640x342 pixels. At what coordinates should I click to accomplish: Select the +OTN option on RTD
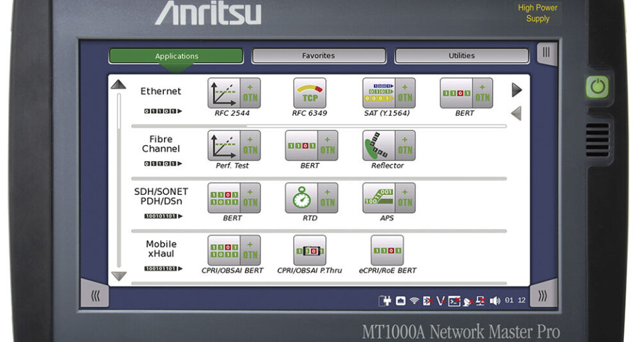pyautogui.click(x=328, y=198)
